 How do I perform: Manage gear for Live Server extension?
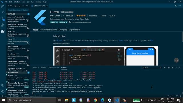tap(28, 58)
